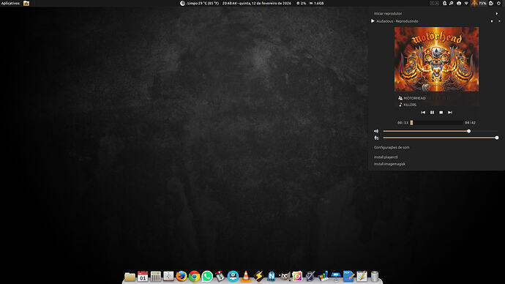
Task: Pause the Audacious track
Action: (432, 113)
